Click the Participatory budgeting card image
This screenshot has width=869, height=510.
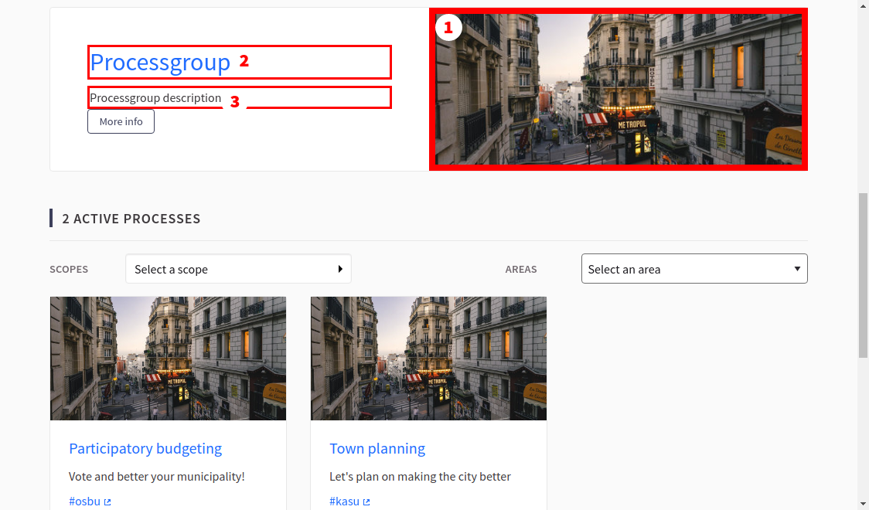(x=168, y=358)
